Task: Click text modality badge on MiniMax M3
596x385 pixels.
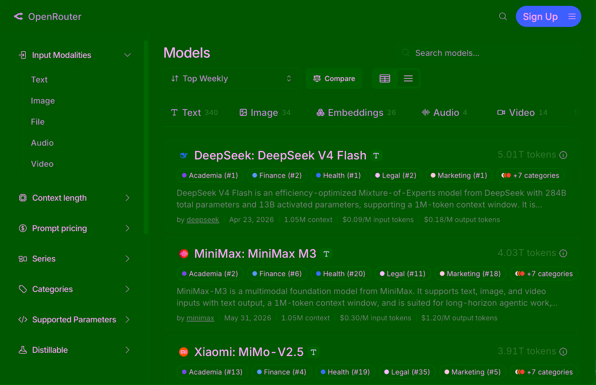Action: coord(326,254)
